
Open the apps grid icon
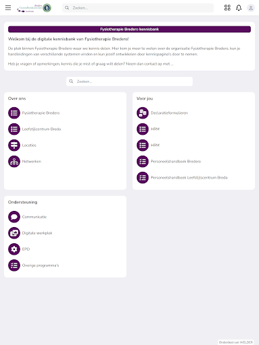[x=227, y=8]
